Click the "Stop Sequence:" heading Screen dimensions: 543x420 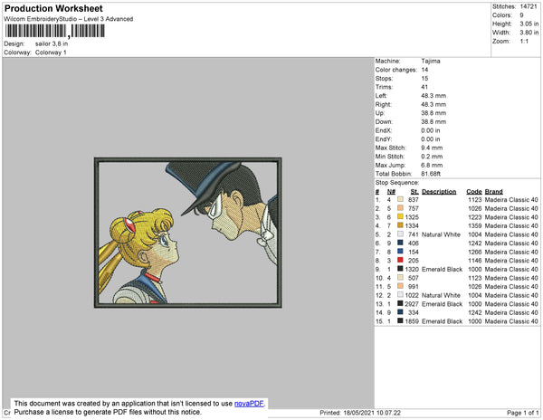(x=397, y=183)
